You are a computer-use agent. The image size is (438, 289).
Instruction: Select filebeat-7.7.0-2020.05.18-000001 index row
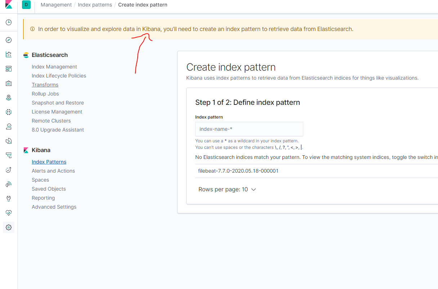point(317,171)
